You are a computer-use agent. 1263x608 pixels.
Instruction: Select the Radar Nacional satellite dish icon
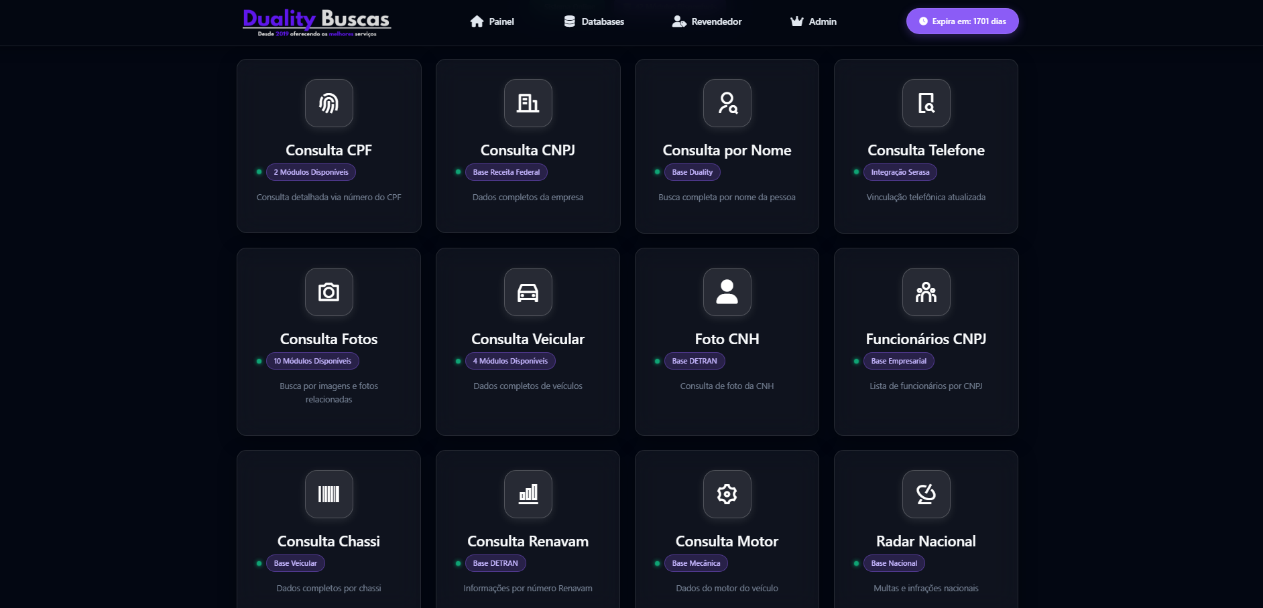tap(926, 494)
